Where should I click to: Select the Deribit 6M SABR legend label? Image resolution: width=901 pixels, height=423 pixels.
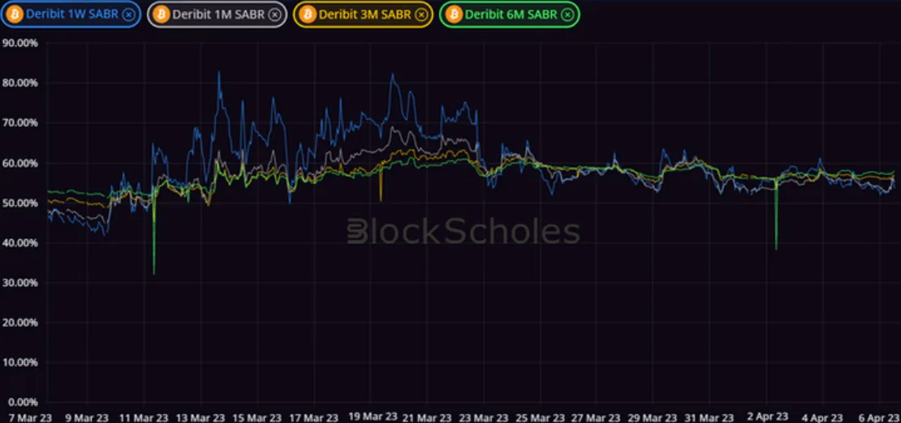tap(511, 15)
